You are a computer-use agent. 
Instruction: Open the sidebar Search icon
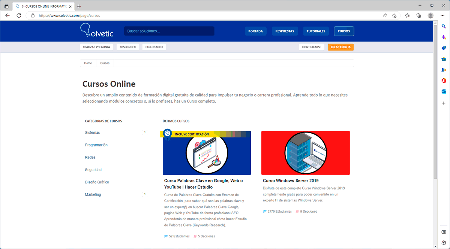[444, 26]
